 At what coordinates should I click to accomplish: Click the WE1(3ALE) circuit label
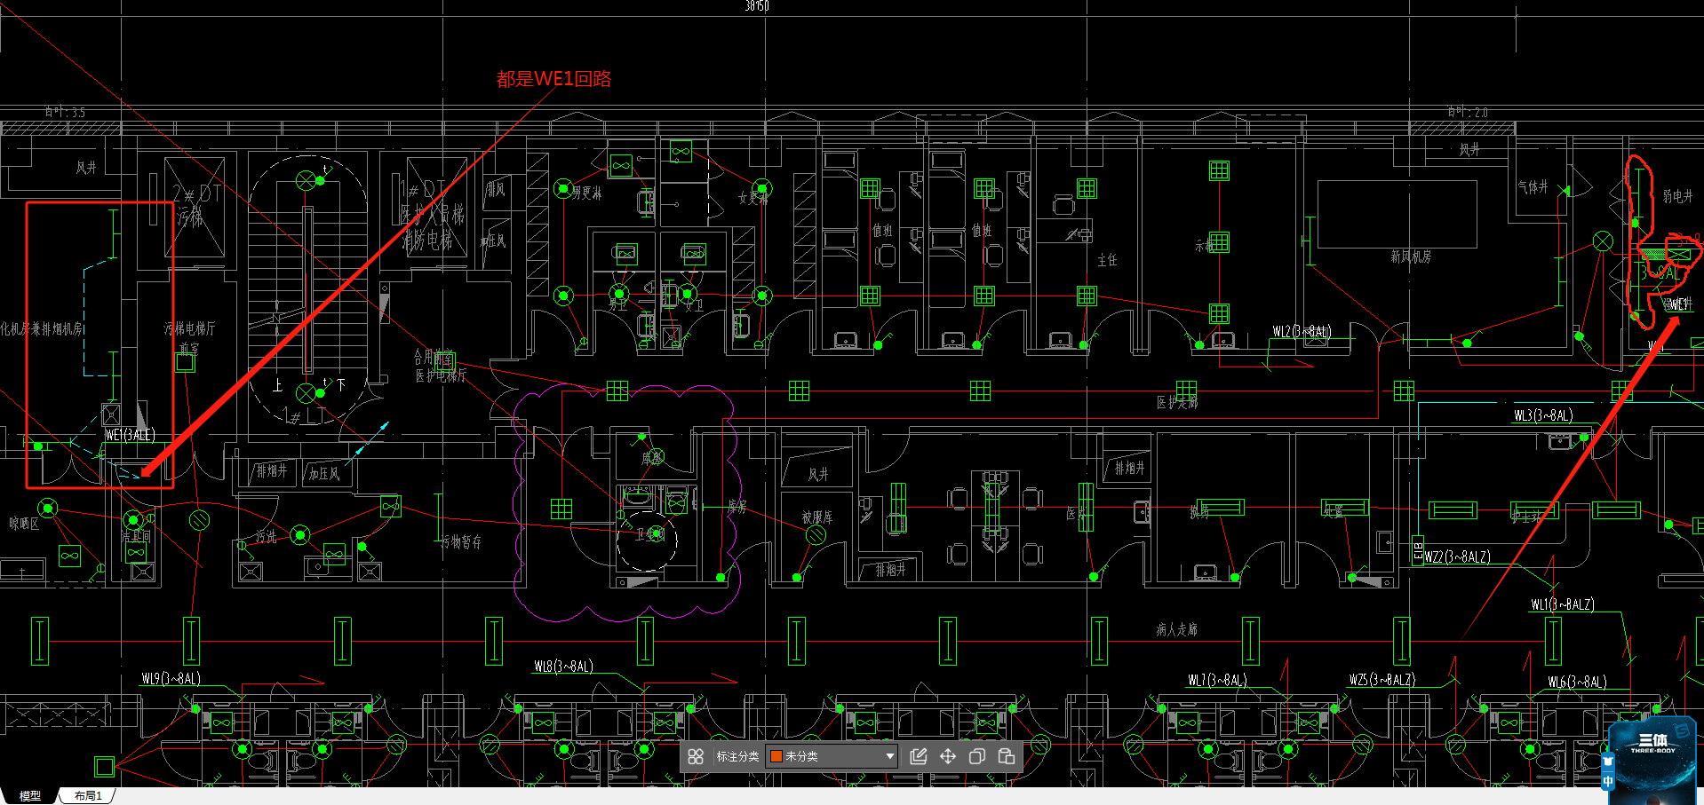(x=130, y=435)
